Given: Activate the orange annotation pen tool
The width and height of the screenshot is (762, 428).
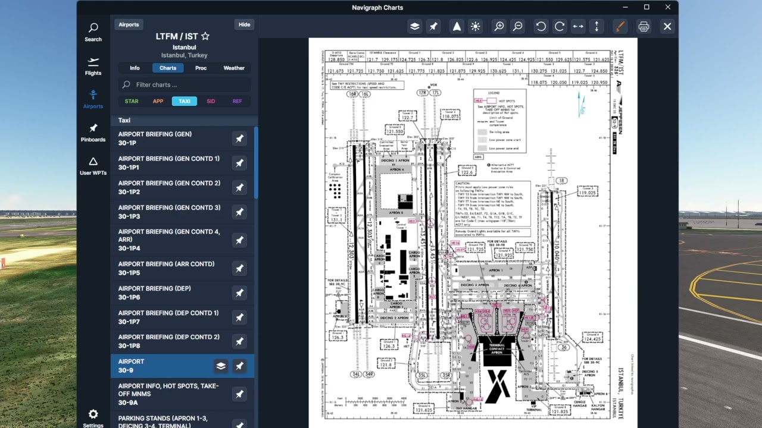Looking at the screenshot, I should click(620, 27).
